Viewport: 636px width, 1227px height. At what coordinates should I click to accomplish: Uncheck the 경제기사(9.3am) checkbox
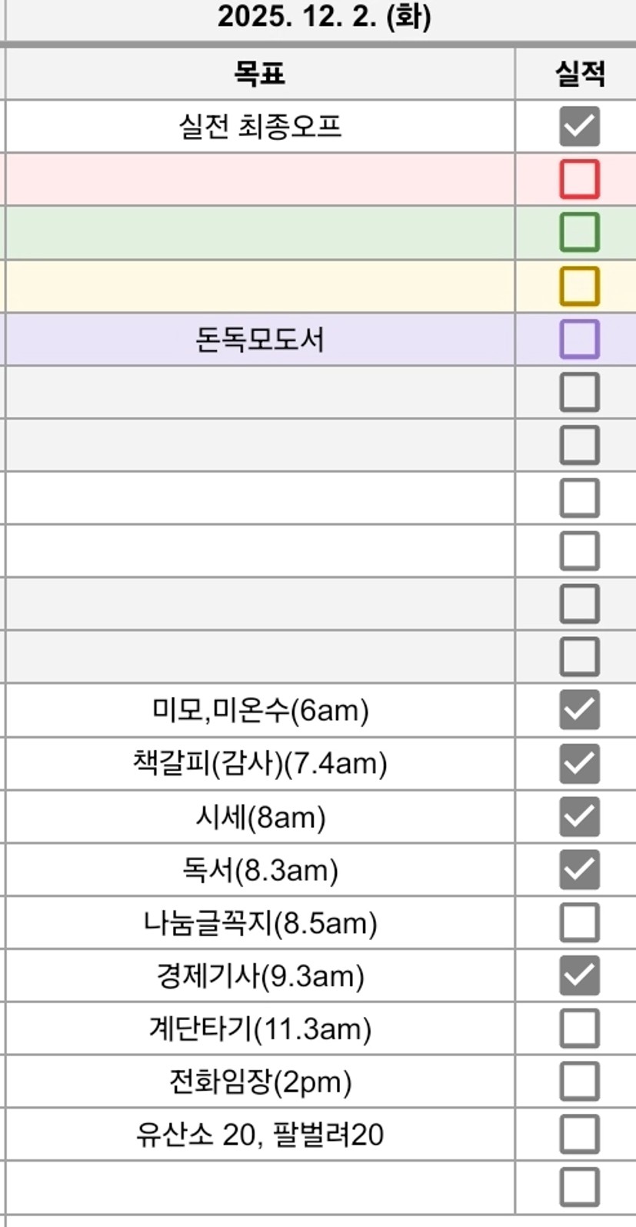579,975
